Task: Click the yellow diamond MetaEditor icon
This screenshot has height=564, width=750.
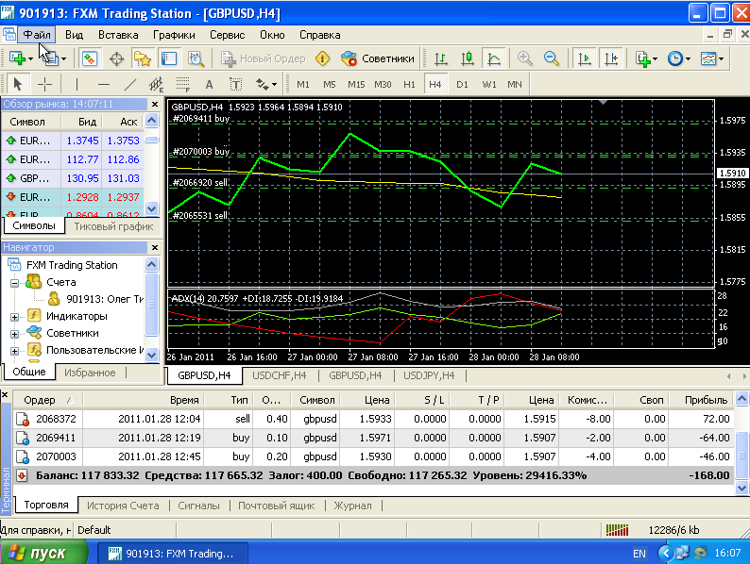Action: (x=323, y=58)
